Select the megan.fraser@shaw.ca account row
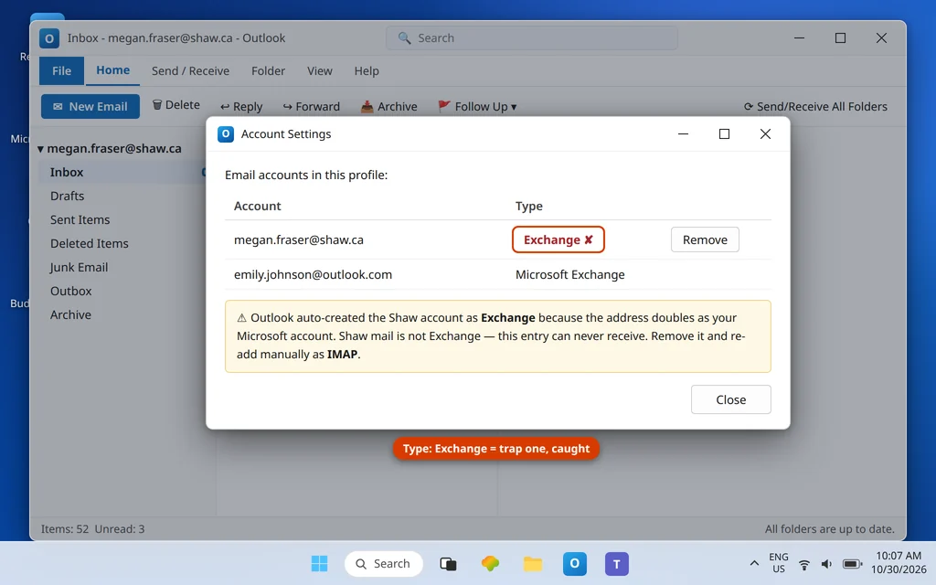The height and width of the screenshot is (585, 936). [498, 239]
